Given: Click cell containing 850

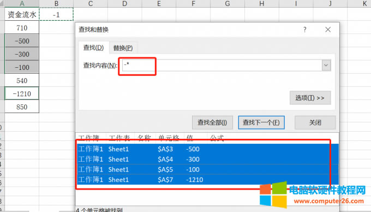Looking at the screenshot, I should coord(22,107).
